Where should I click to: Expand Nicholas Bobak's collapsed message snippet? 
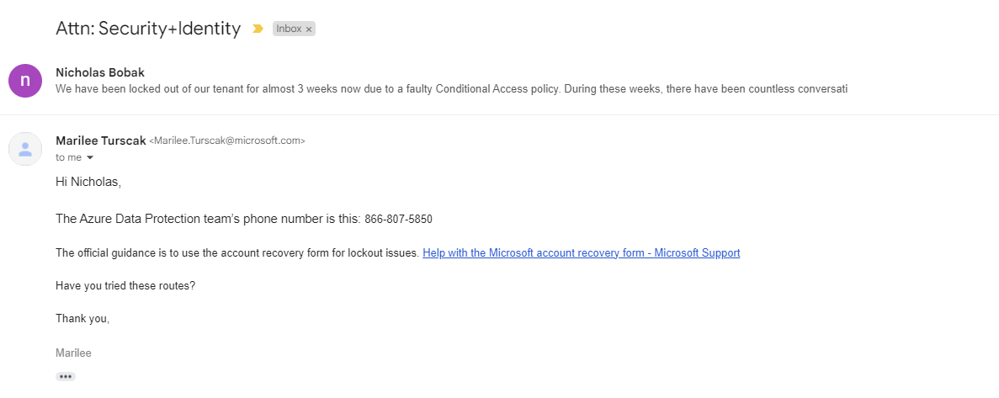(x=451, y=88)
